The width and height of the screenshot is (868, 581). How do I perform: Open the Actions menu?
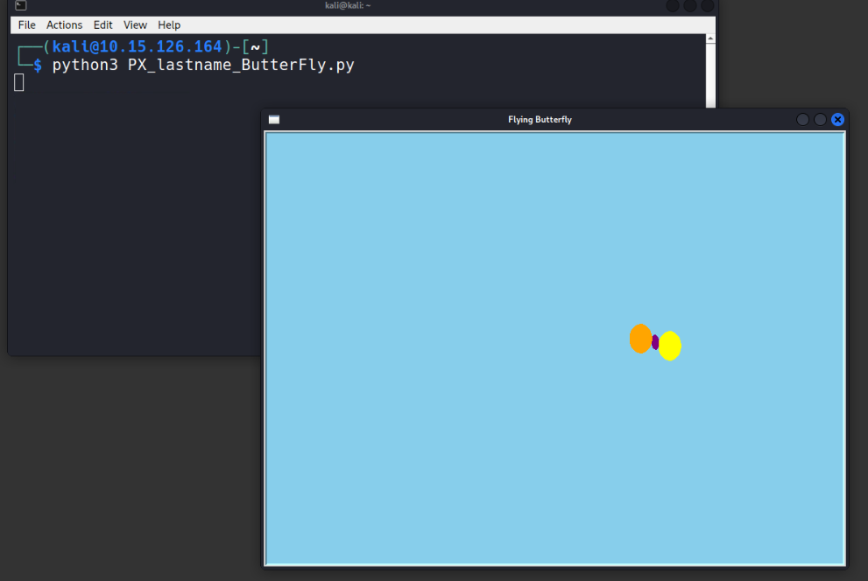(64, 25)
